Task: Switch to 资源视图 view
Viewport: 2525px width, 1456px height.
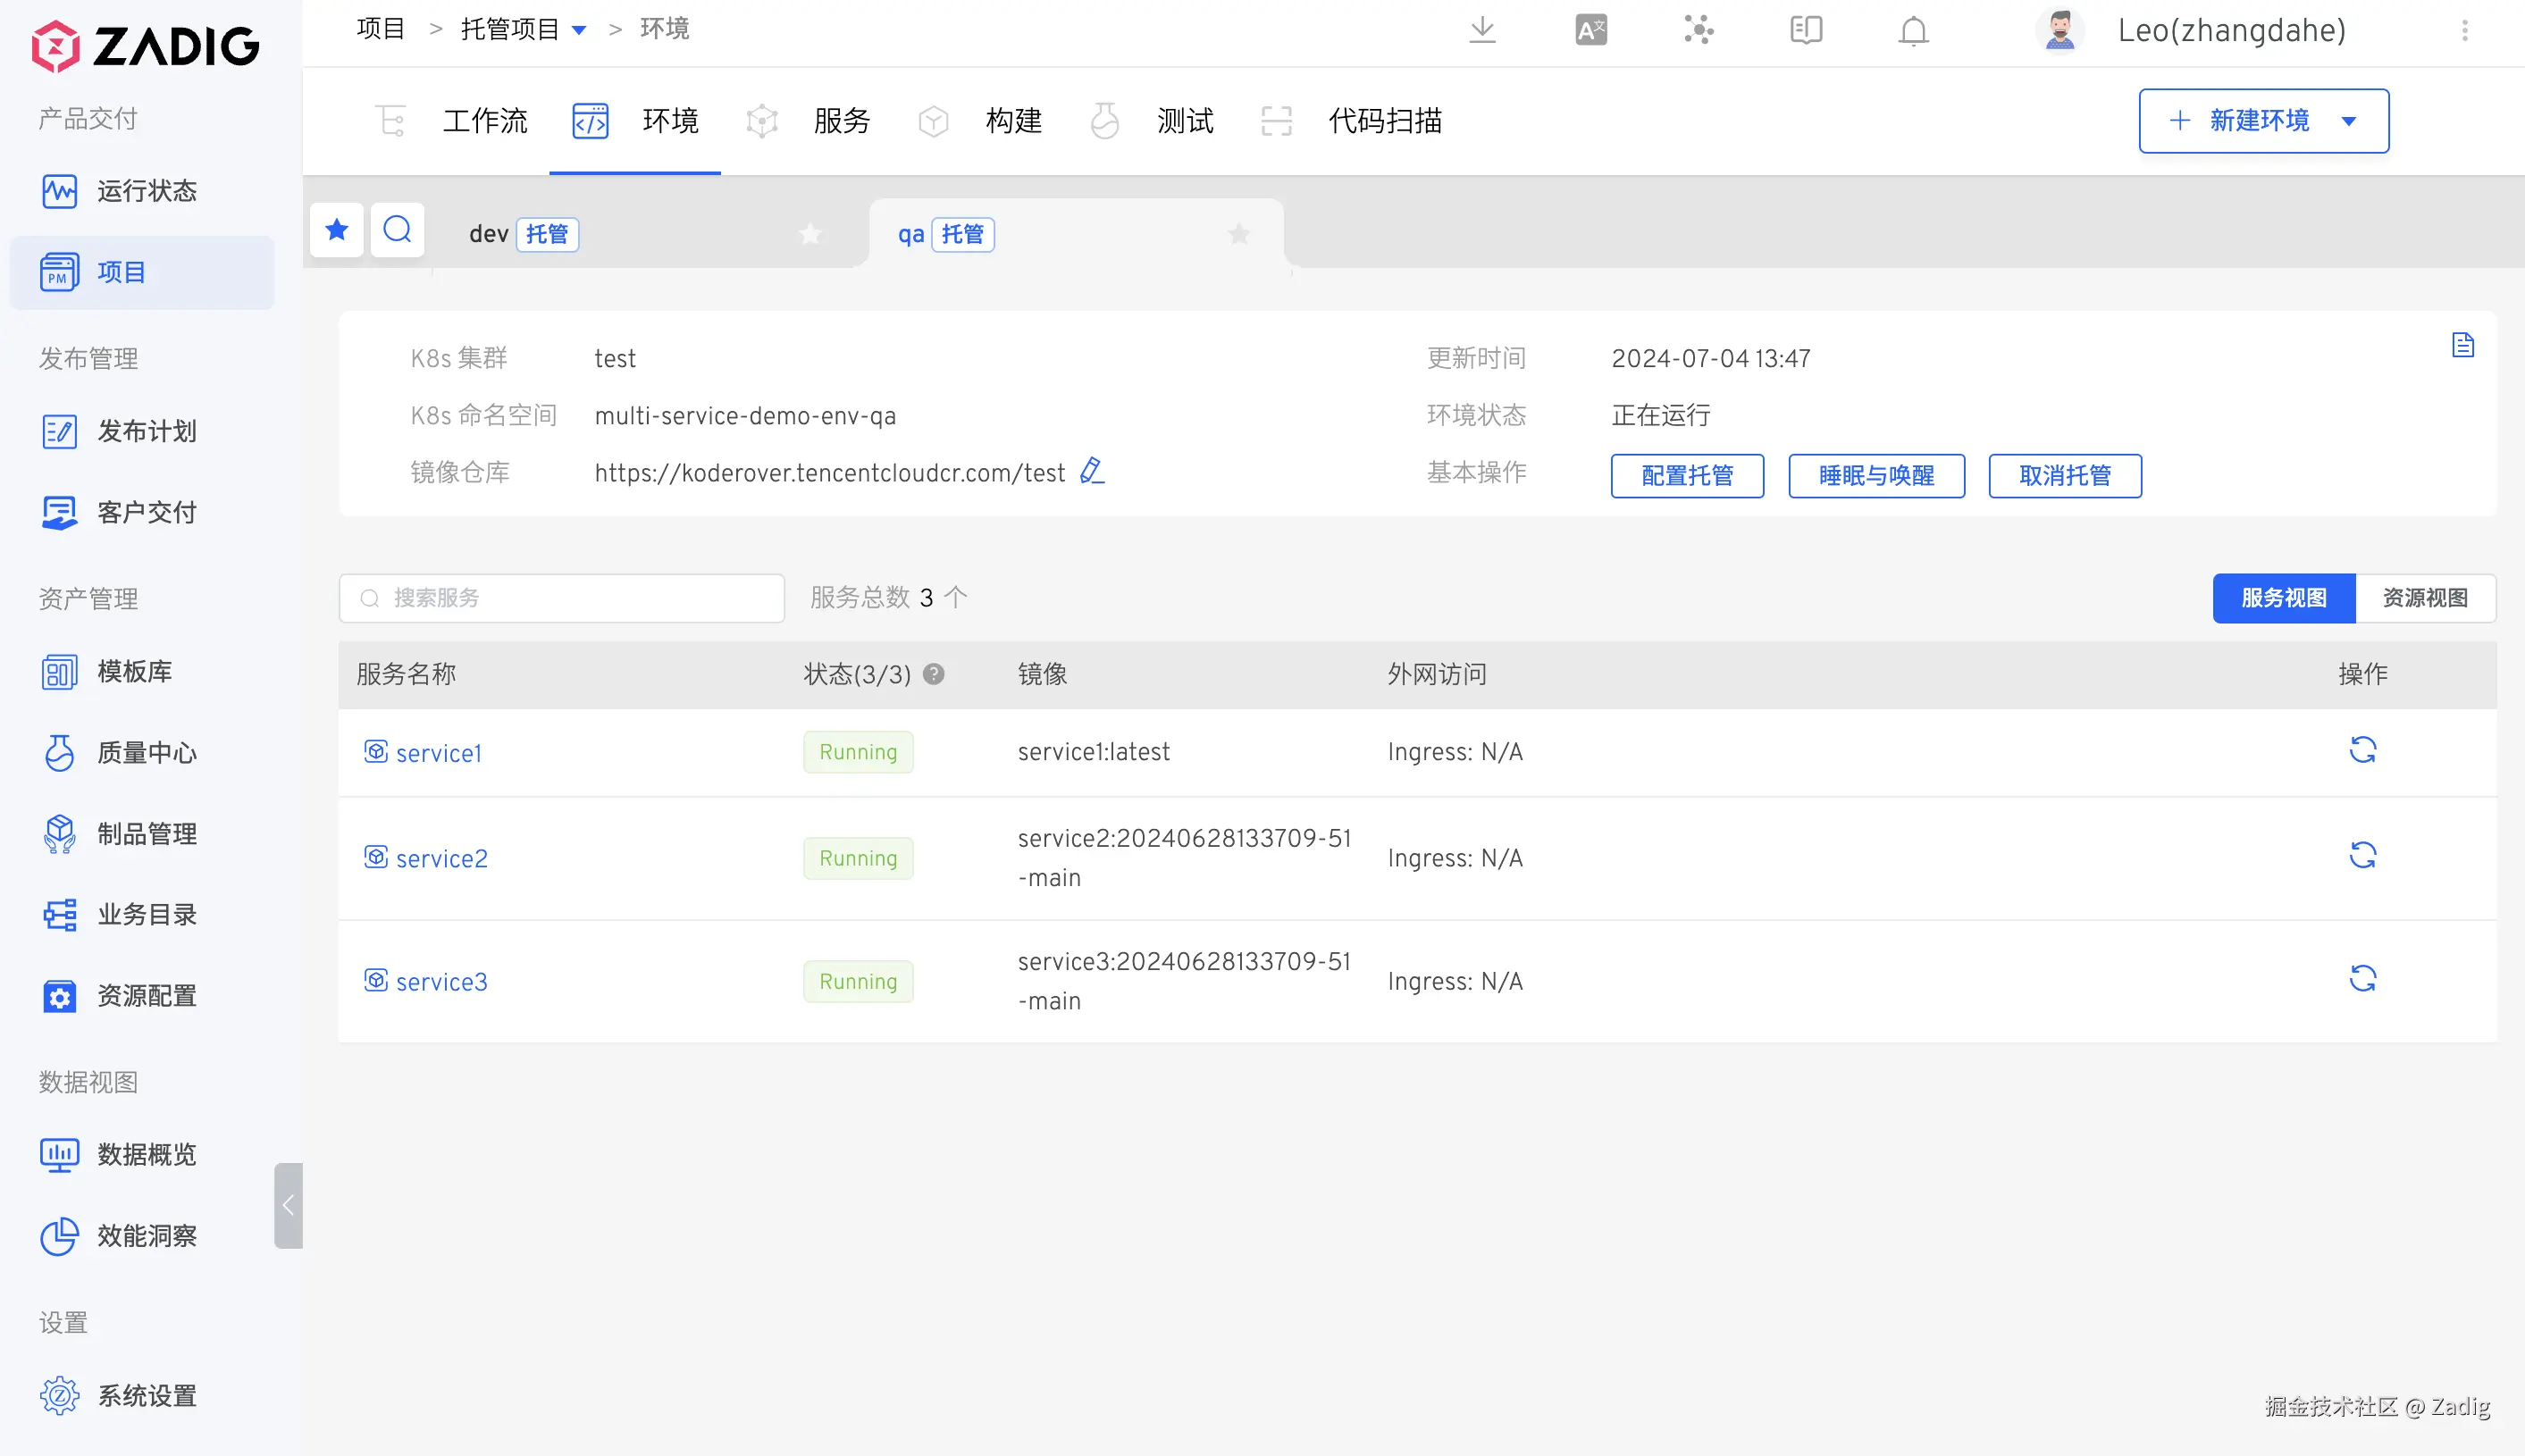Action: click(x=2425, y=598)
